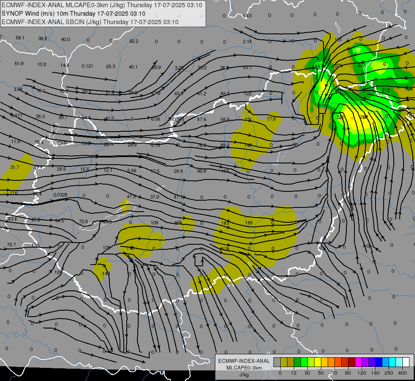Viewport: 415px width, 381px height.
Task: Click the legend tick label 400
Action: [402, 373]
